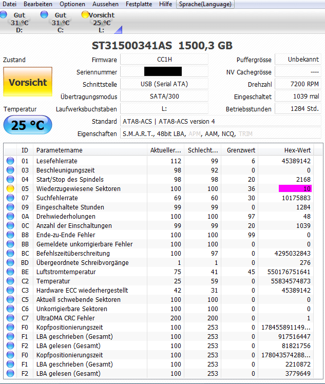
Task: Click the yellow Vorsicht health status button
Action: pyautogui.click(x=28, y=82)
